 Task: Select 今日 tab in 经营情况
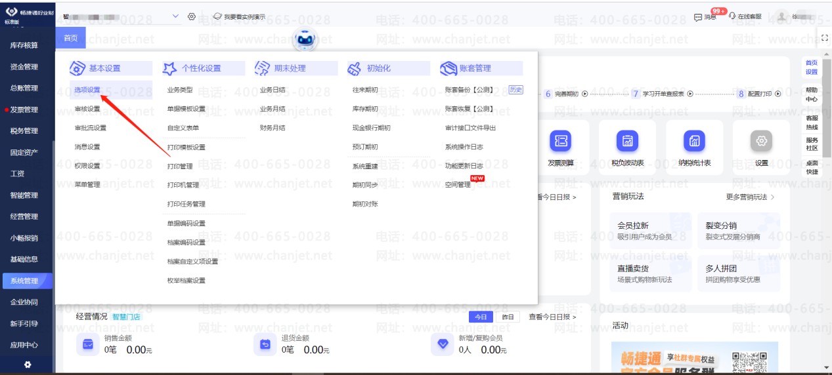pos(481,317)
